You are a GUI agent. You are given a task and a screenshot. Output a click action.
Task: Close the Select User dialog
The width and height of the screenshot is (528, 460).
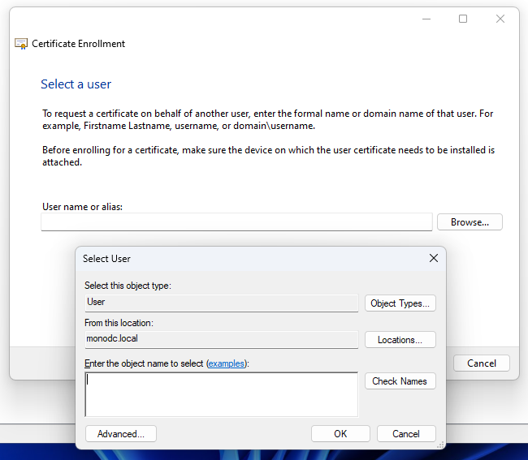(x=433, y=258)
